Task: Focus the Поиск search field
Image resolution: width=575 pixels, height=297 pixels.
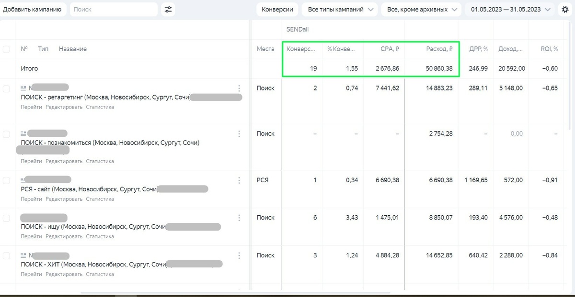Action: point(114,9)
